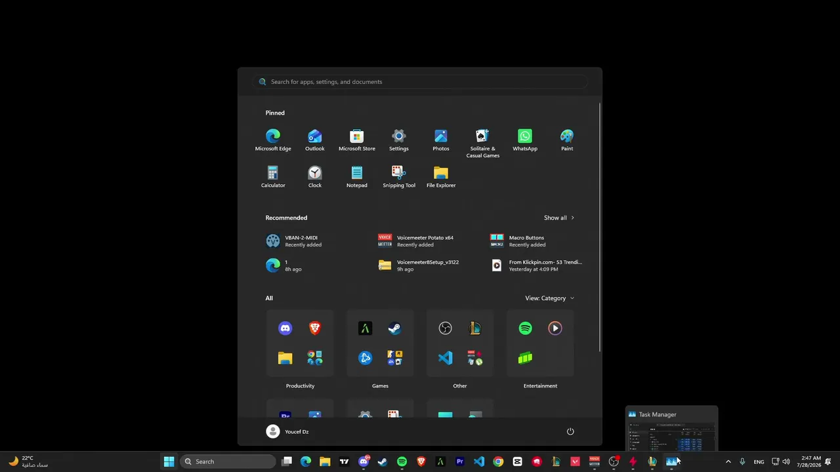Click the power button in Start menu
840x472 pixels.
[570, 431]
